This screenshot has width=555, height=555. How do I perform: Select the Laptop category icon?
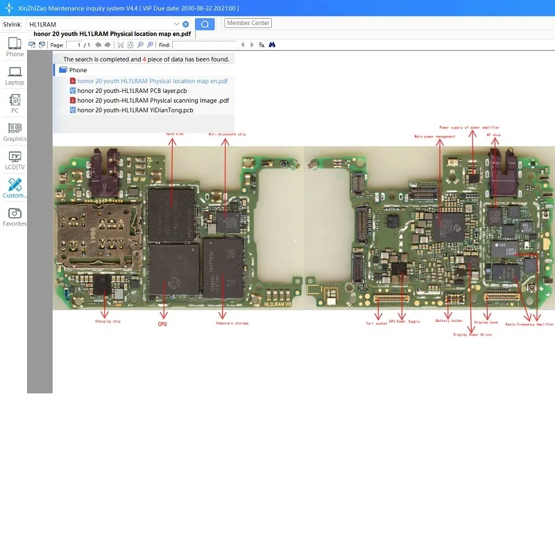point(15,76)
